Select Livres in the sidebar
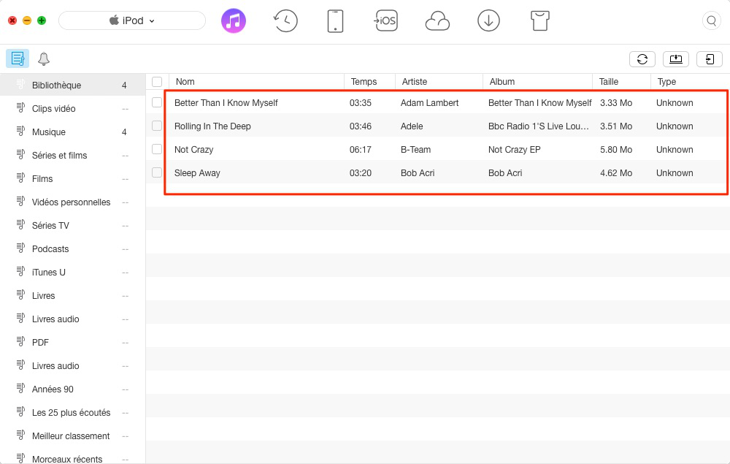This screenshot has width=730, height=464. (72, 296)
